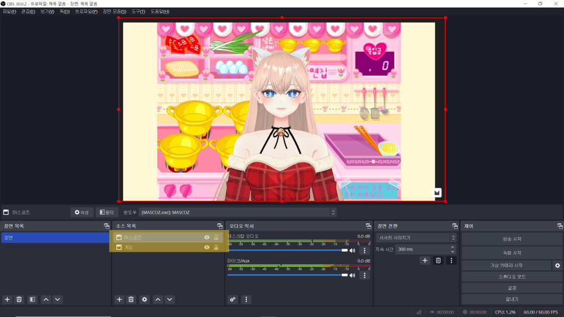The height and width of the screenshot is (317, 564).
Task: Click 60.00 / 60.00 FPS status text
Action: point(541,312)
